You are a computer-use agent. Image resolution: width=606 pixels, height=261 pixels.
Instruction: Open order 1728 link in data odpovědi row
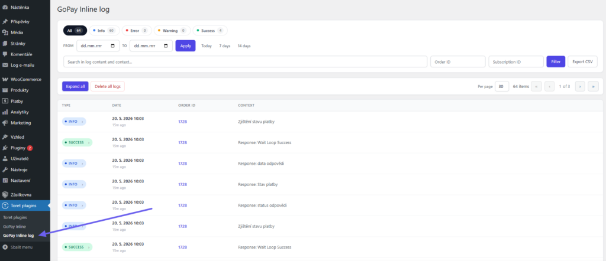(182, 164)
